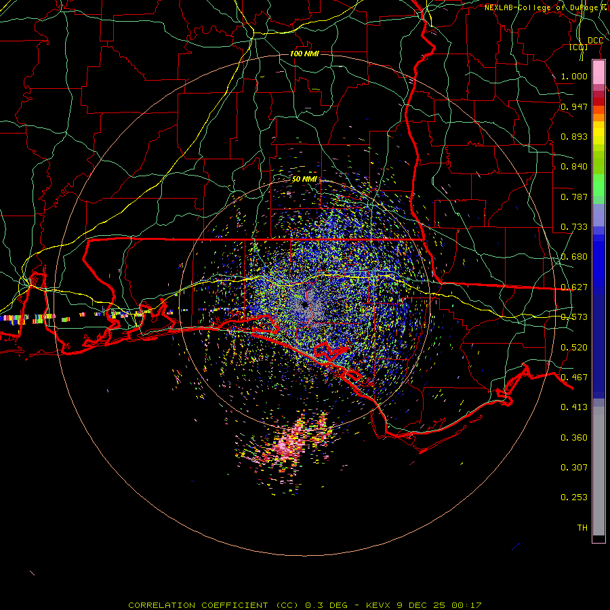
Task: Click the black radar site dot at center
Action: pos(304,305)
